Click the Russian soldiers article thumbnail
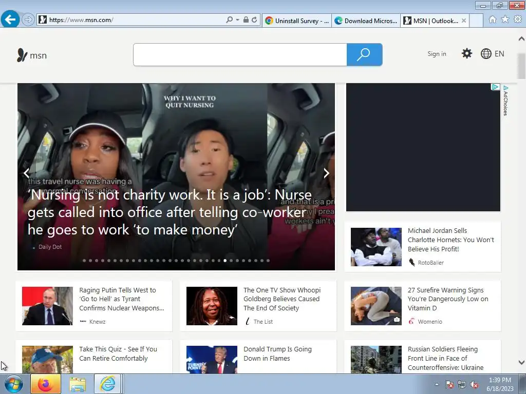Screen dimensions: 526x394 point(376,360)
